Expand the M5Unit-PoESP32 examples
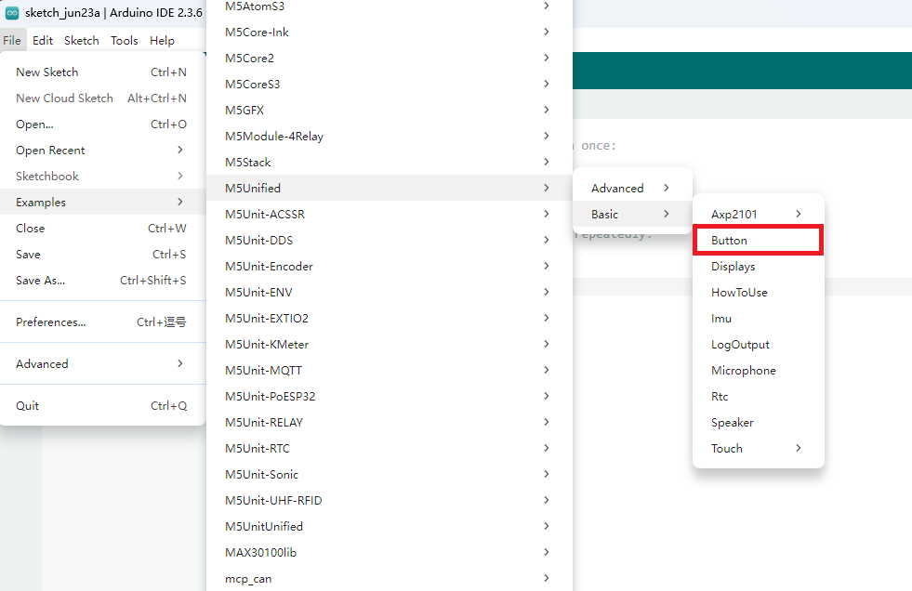Viewport: 912px width, 591px height. (x=390, y=397)
